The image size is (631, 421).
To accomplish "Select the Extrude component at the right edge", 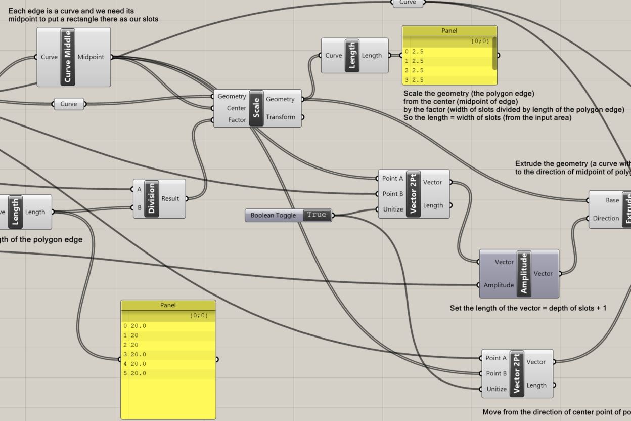I will 626,209.
